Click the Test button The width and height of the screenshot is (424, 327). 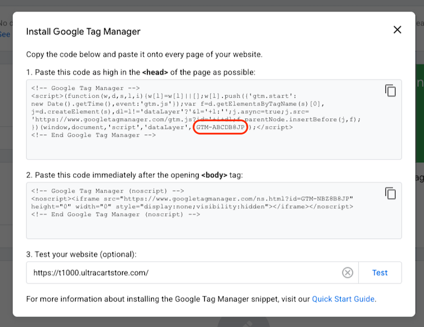coord(380,273)
